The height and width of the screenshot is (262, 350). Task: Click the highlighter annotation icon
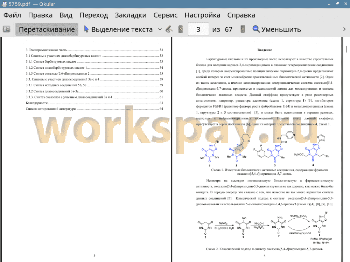coord(169,29)
